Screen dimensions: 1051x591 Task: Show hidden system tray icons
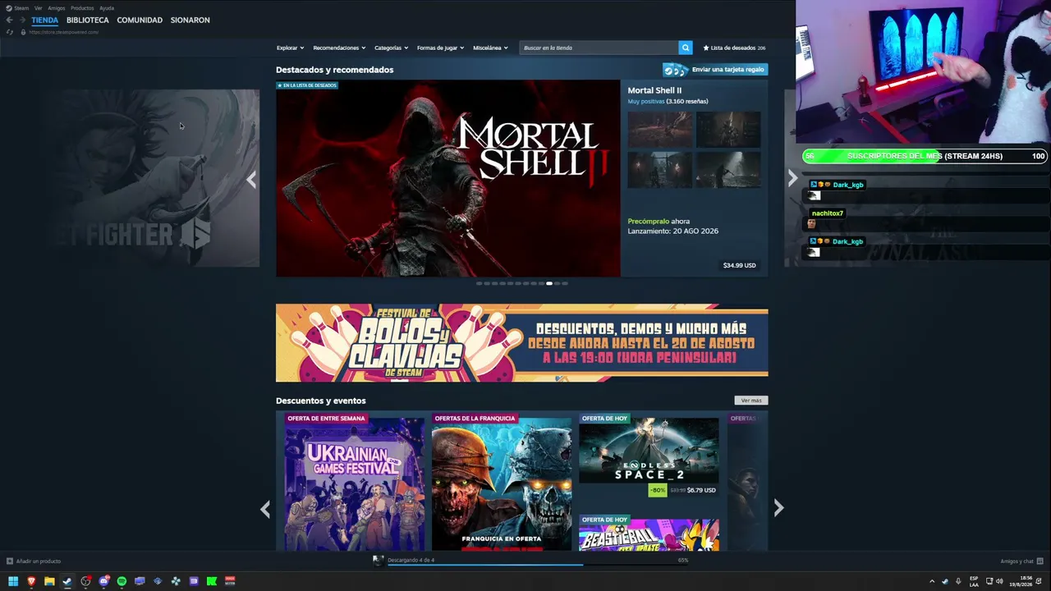pyautogui.click(x=931, y=581)
